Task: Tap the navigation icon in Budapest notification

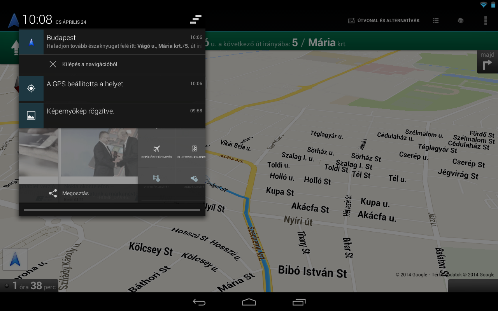Action: pos(31,42)
